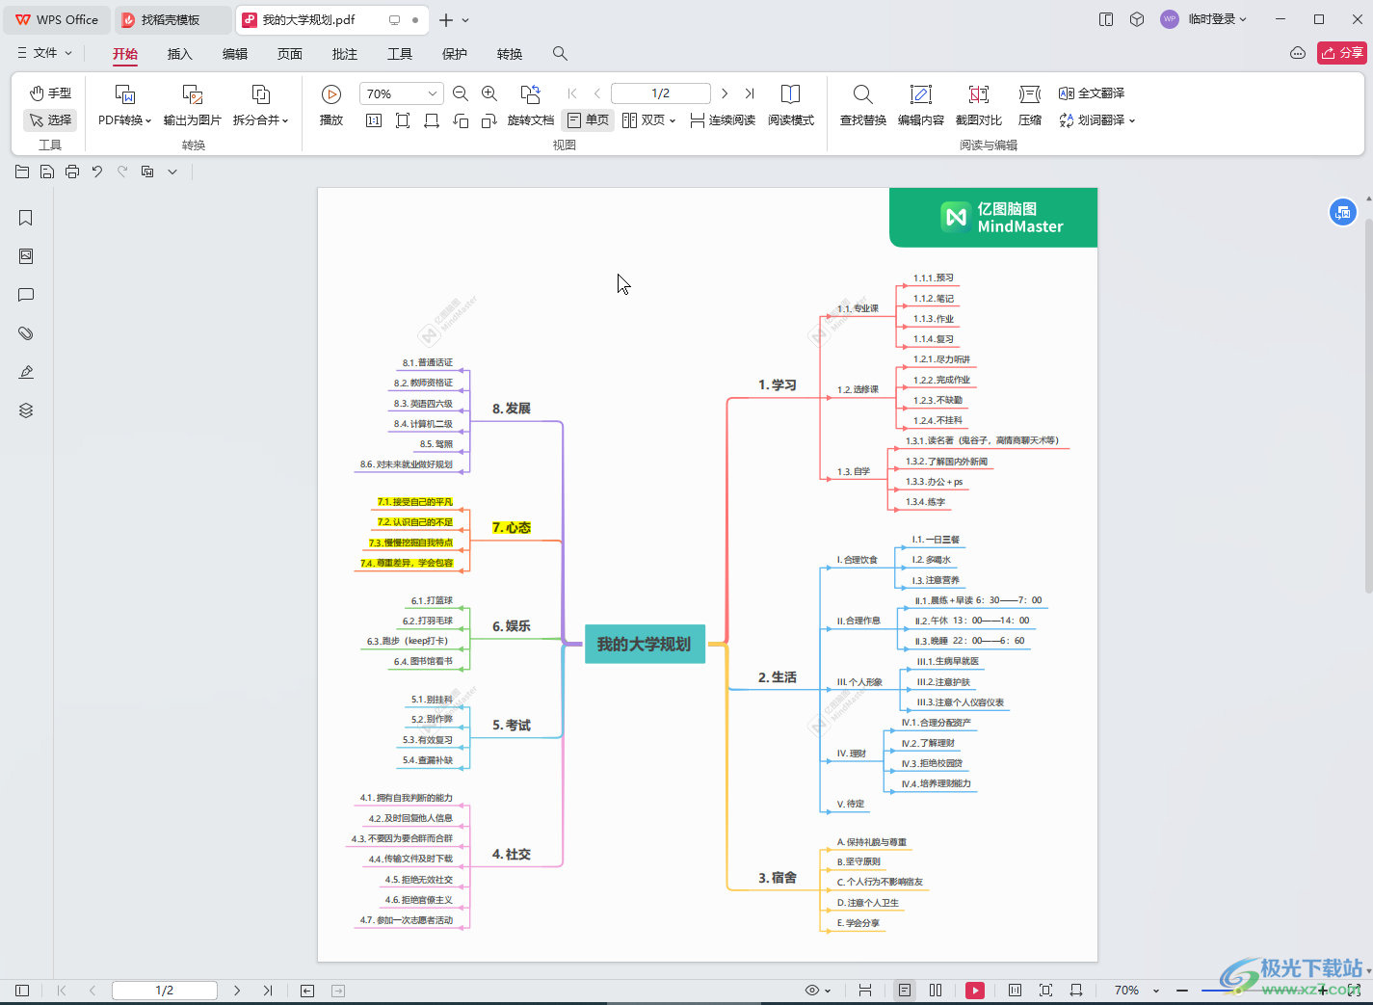Click 全文翻译 full text translate
The height and width of the screenshot is (1005, 1373).
(1092, 93)
